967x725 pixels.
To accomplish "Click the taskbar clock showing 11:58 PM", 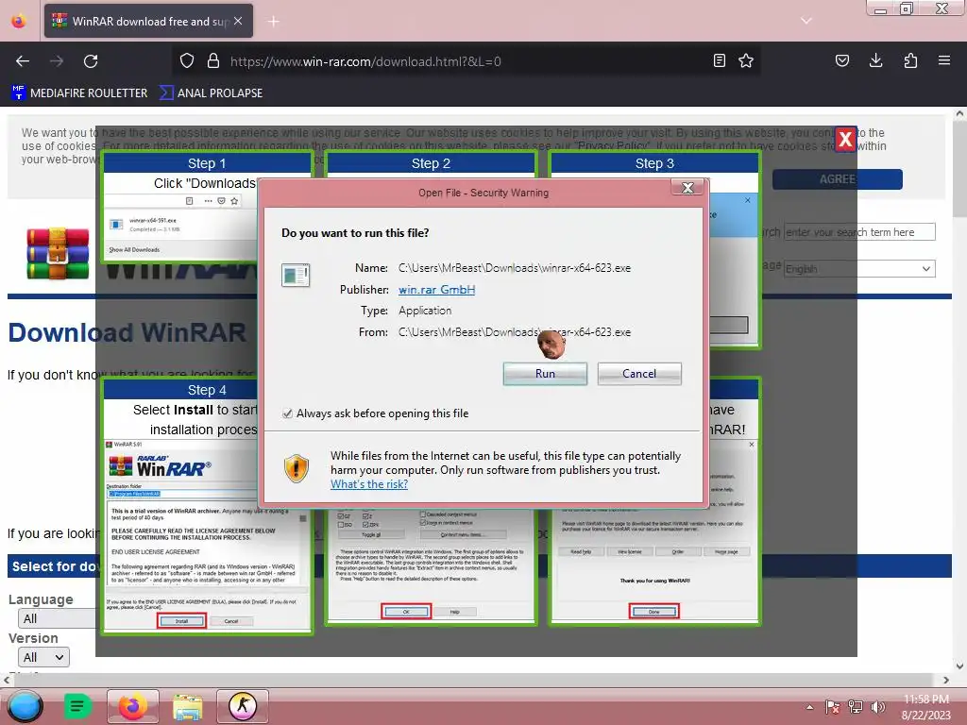I will pyautogui.click(x=925, y=707).
